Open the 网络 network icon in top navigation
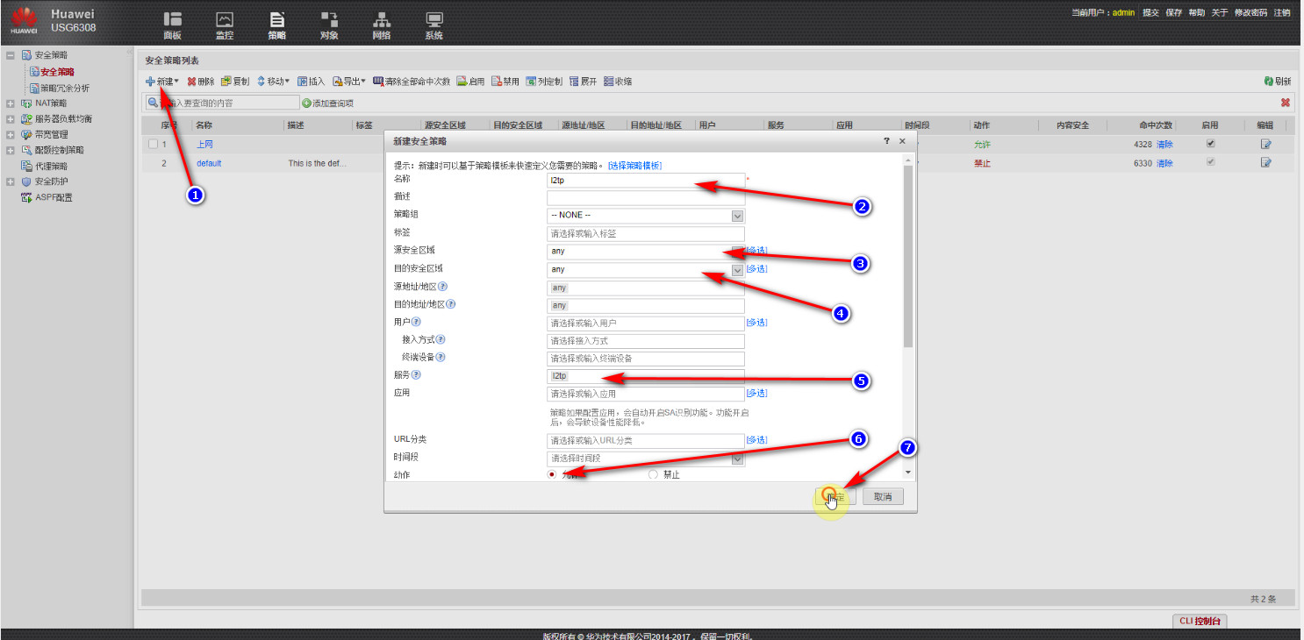This screenshot has width=1304, height=640. click(x=381, y=20)
